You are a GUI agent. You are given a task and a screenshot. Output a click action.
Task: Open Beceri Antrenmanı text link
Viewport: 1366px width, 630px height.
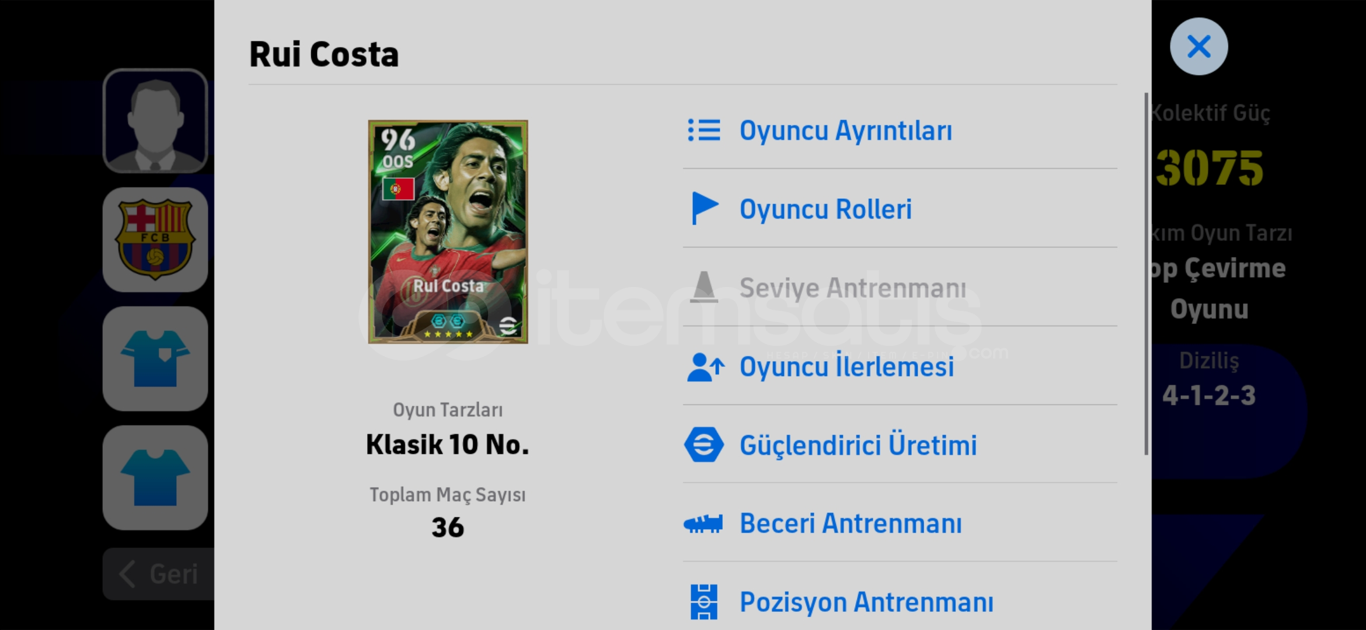[851, 523]
